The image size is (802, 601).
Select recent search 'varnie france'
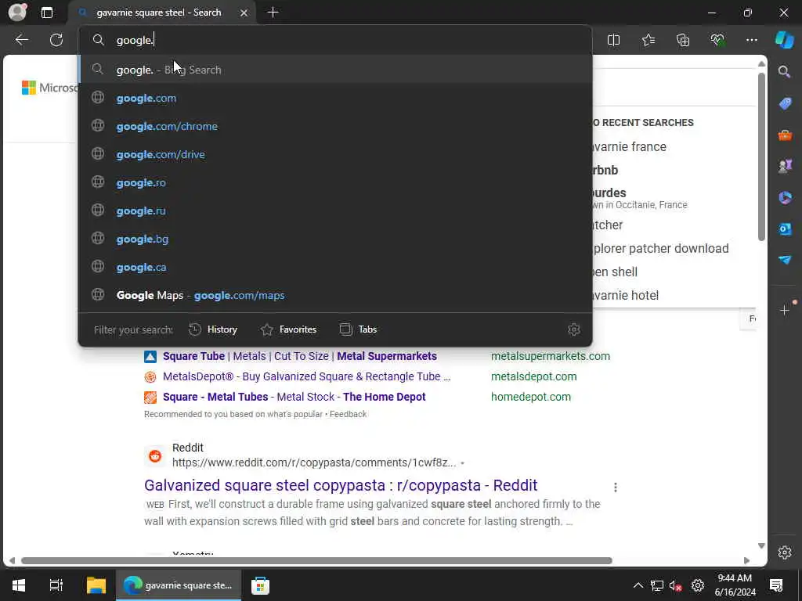629,146
